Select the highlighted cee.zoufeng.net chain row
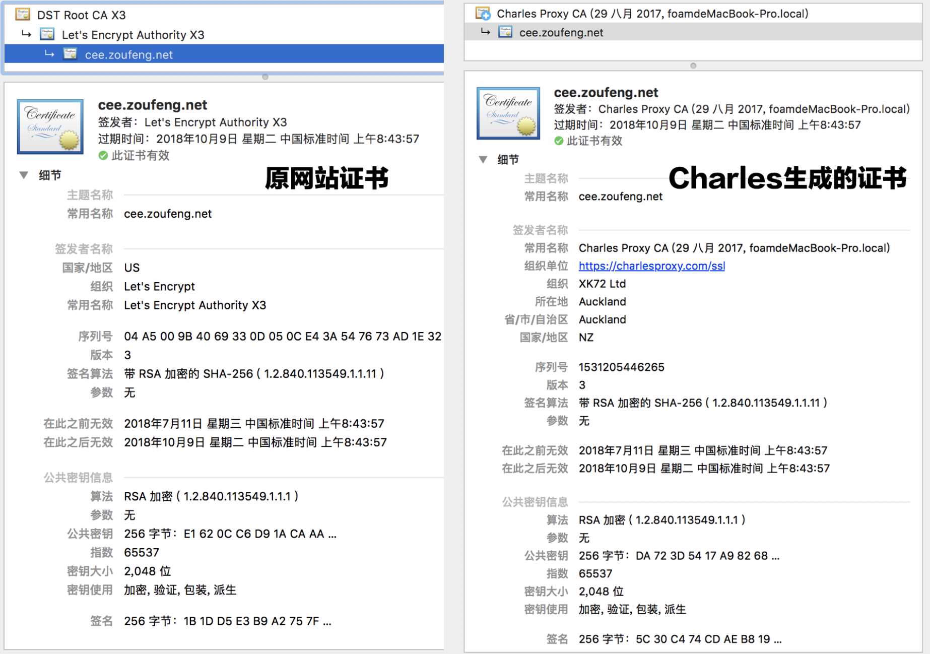Image resolution: width=930 pixels, height=654 pixels. coord(224,54)
